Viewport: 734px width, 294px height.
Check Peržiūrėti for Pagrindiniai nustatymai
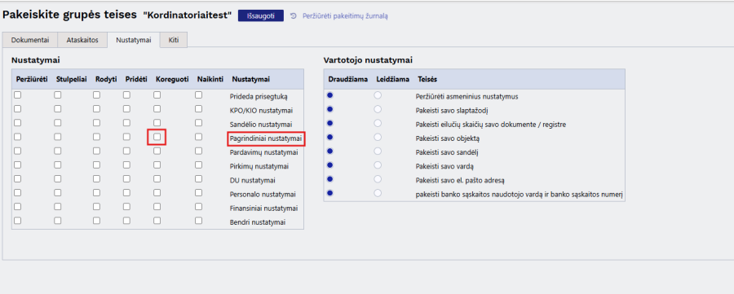click(x=17, y=137)
